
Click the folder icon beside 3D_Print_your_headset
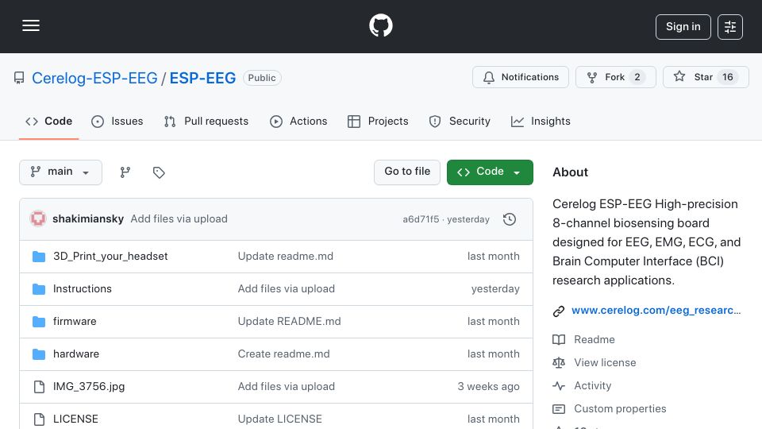click(x=39, y=257)
